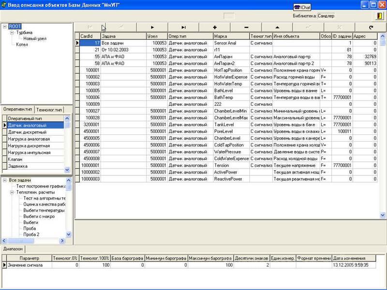Click the Марка column header
Screen dimensions: 387x290
[230, 36]
